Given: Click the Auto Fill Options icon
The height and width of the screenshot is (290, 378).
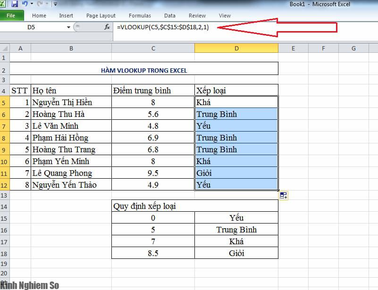Looking at the screenshot, I should 284,195.
